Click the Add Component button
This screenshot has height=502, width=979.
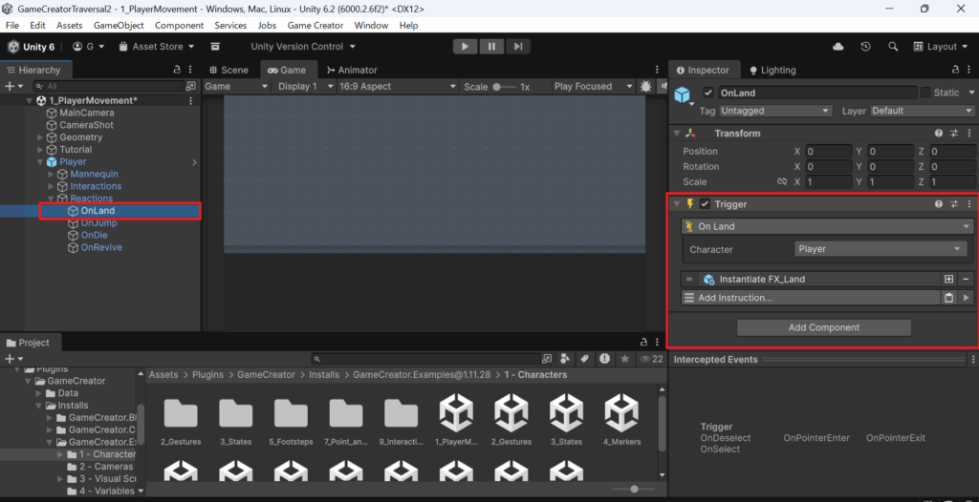pos(823,327)
